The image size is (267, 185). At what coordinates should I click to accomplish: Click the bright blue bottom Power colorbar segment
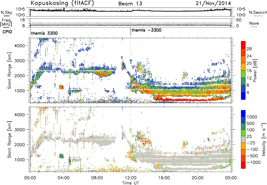tap(243, 96)
